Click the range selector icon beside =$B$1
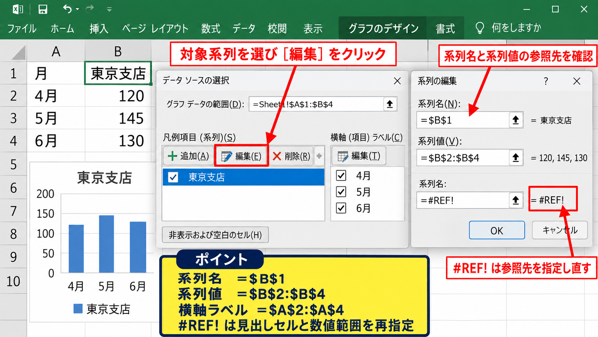 click(516, 120)
